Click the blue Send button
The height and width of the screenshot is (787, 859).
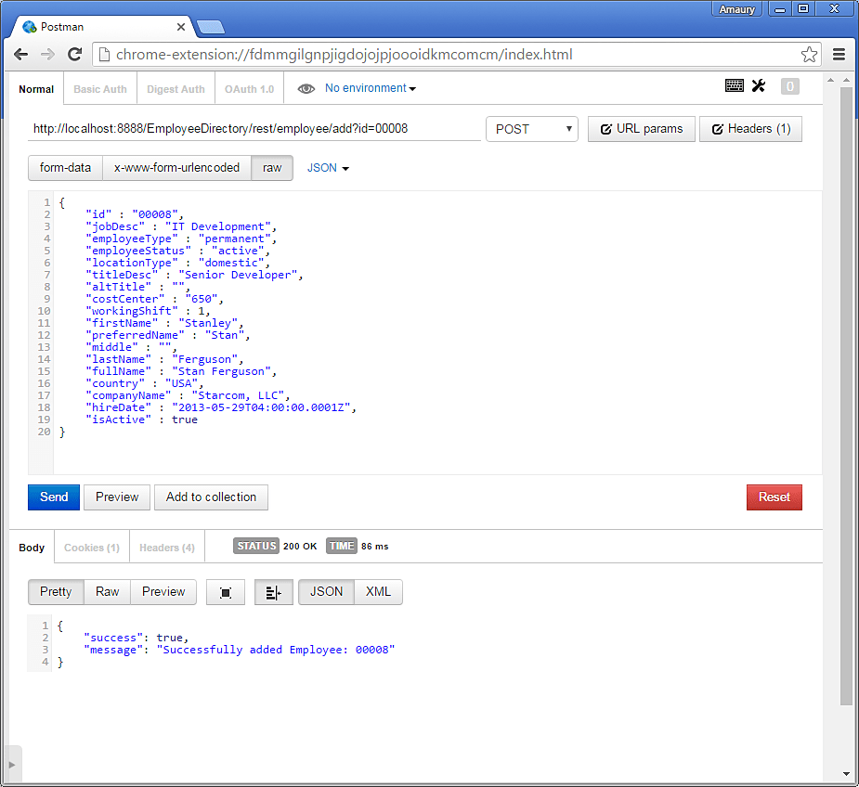(x=54, y=497)
